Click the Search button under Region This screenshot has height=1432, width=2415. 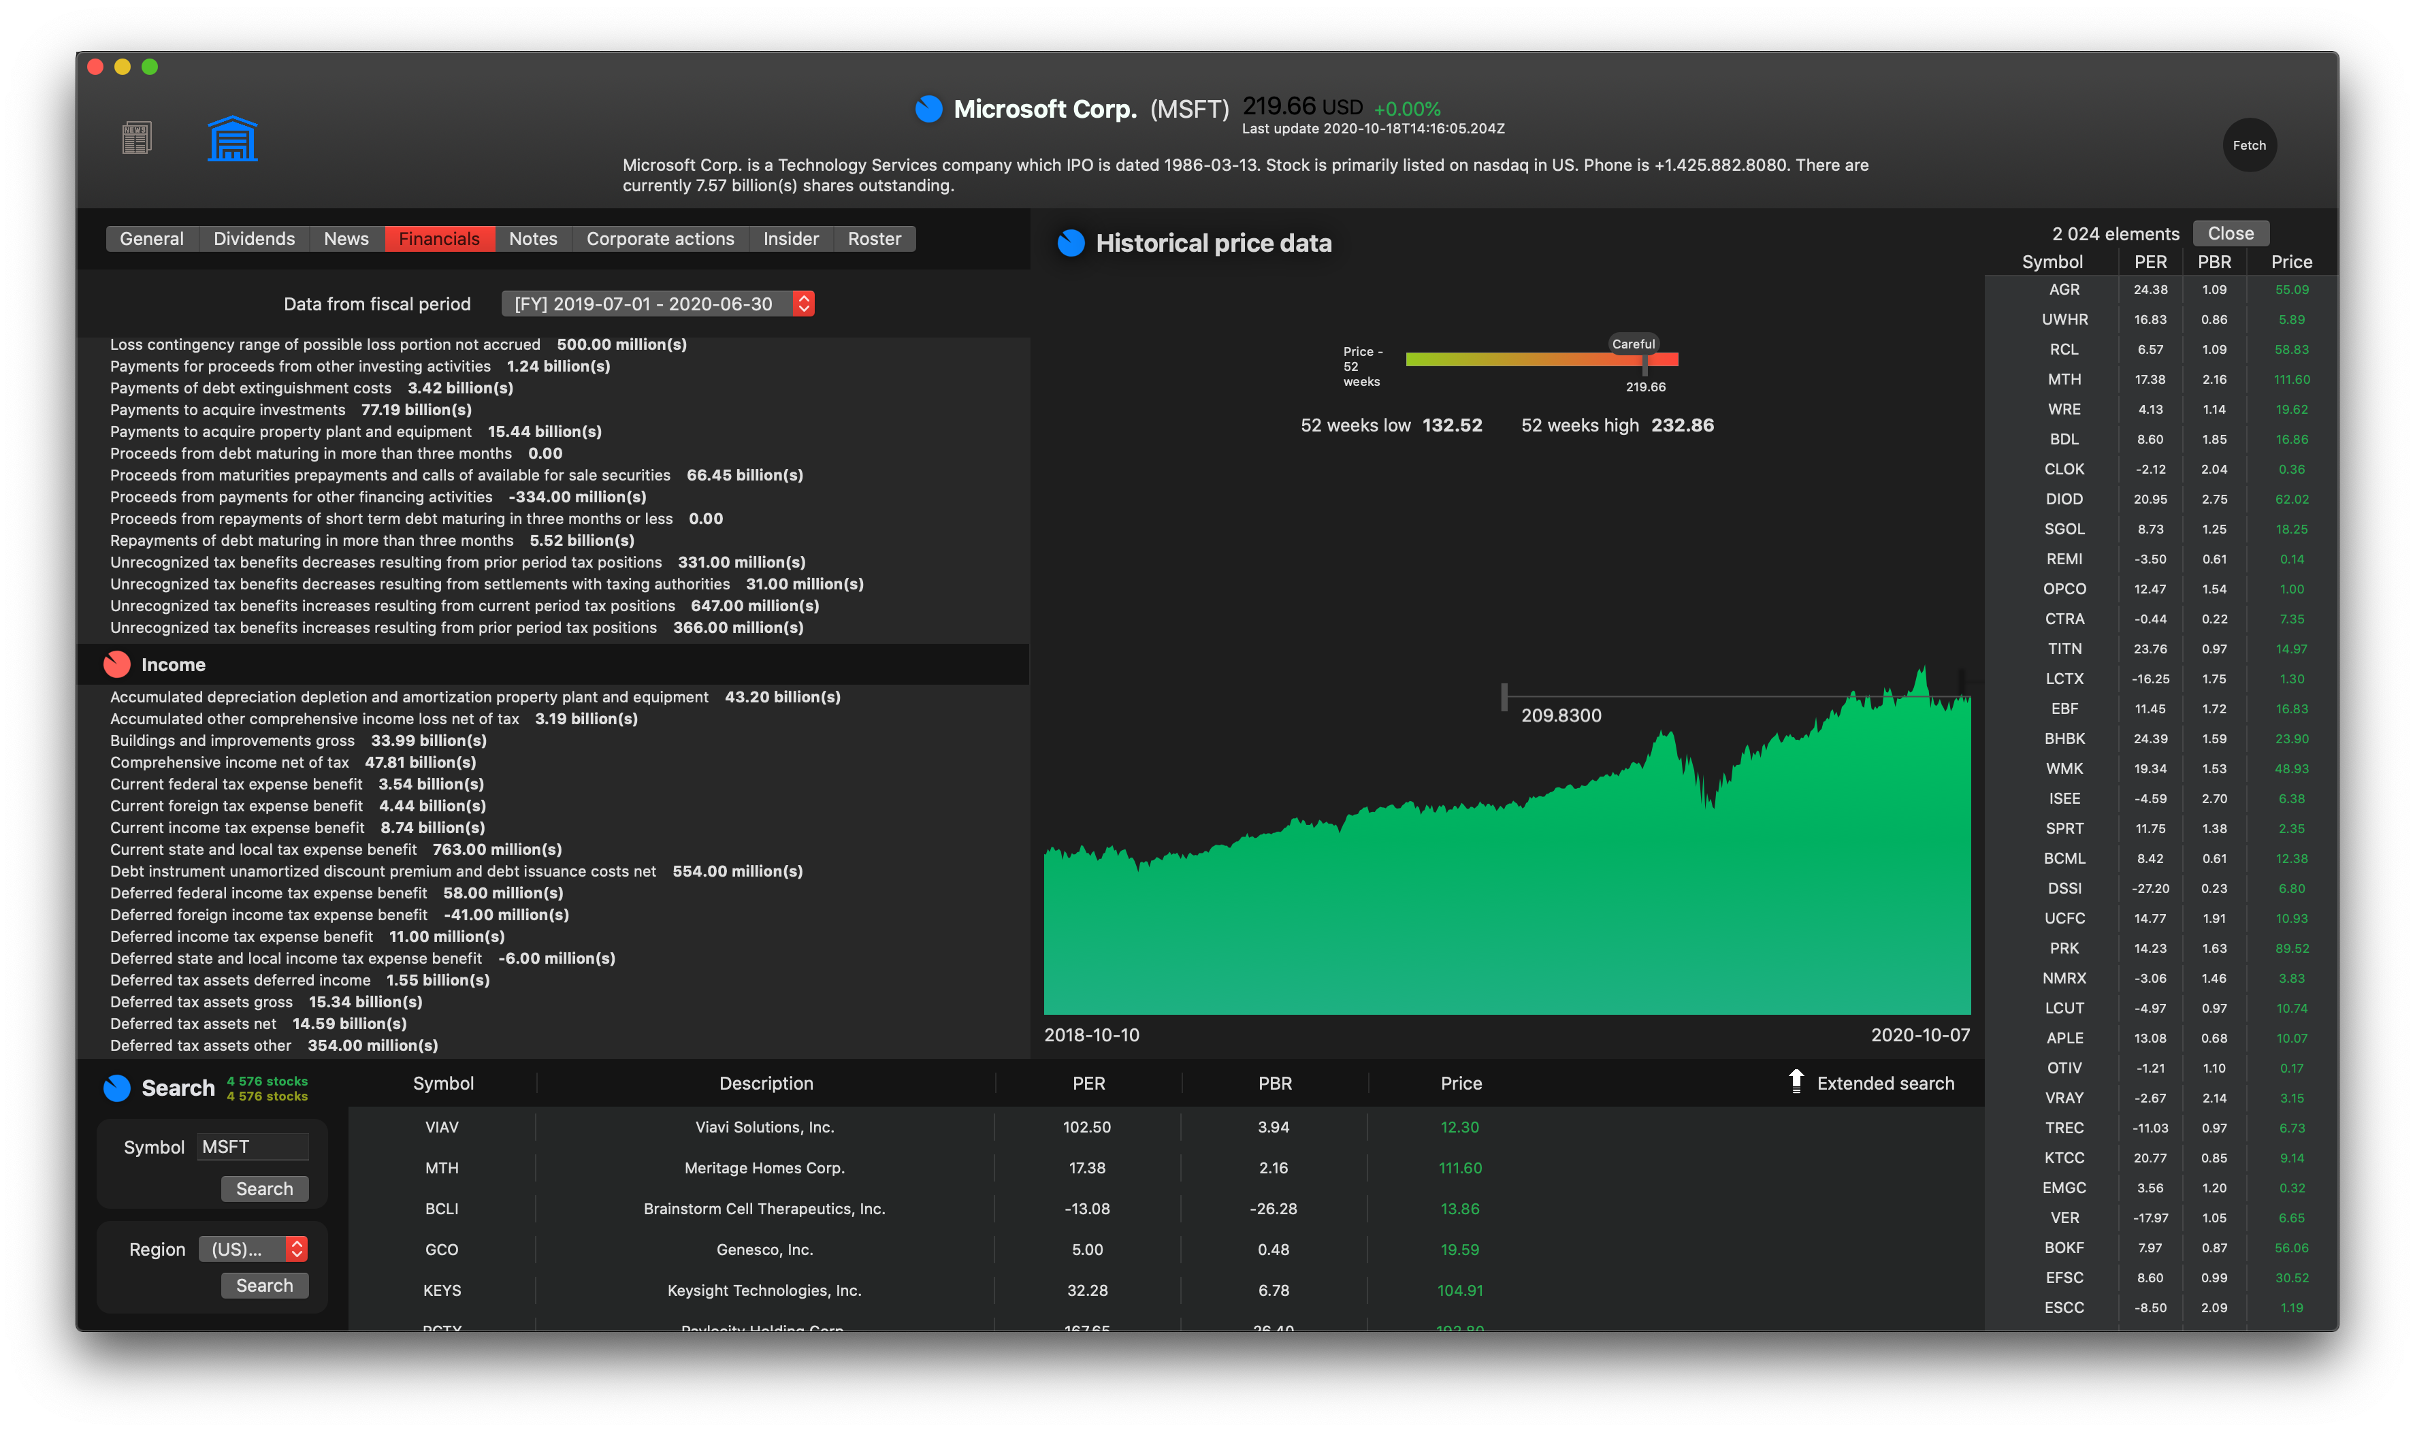tap(264, 1284)
